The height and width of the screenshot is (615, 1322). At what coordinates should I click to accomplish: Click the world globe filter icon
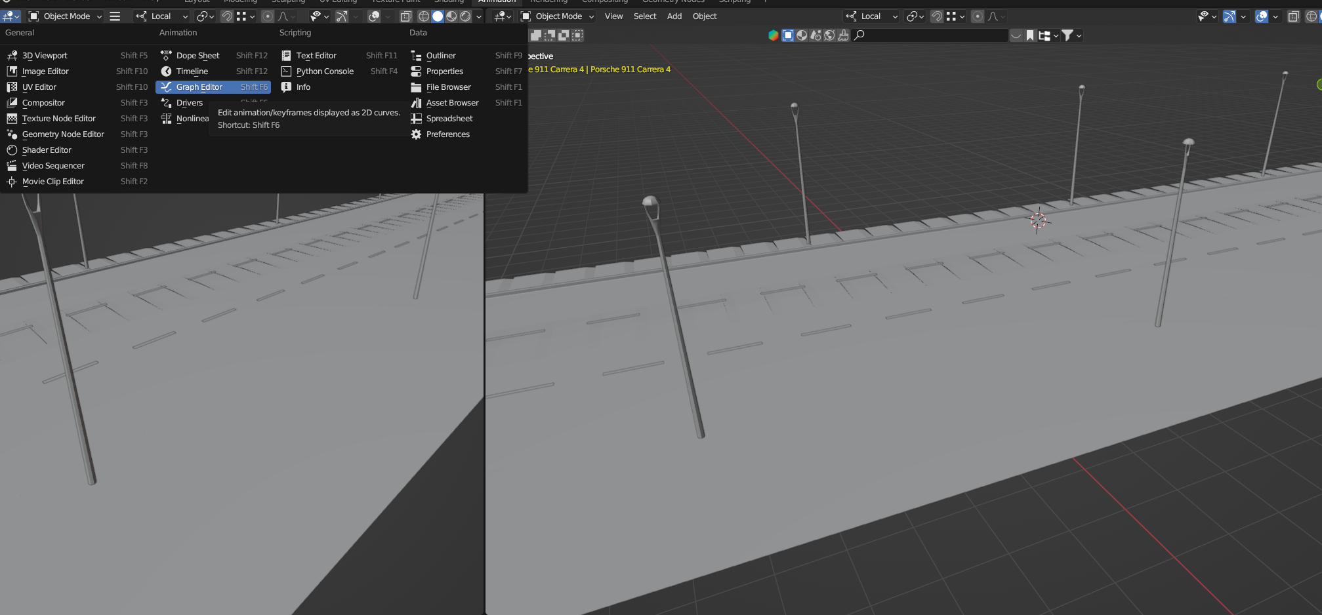[x=829, y=35]
